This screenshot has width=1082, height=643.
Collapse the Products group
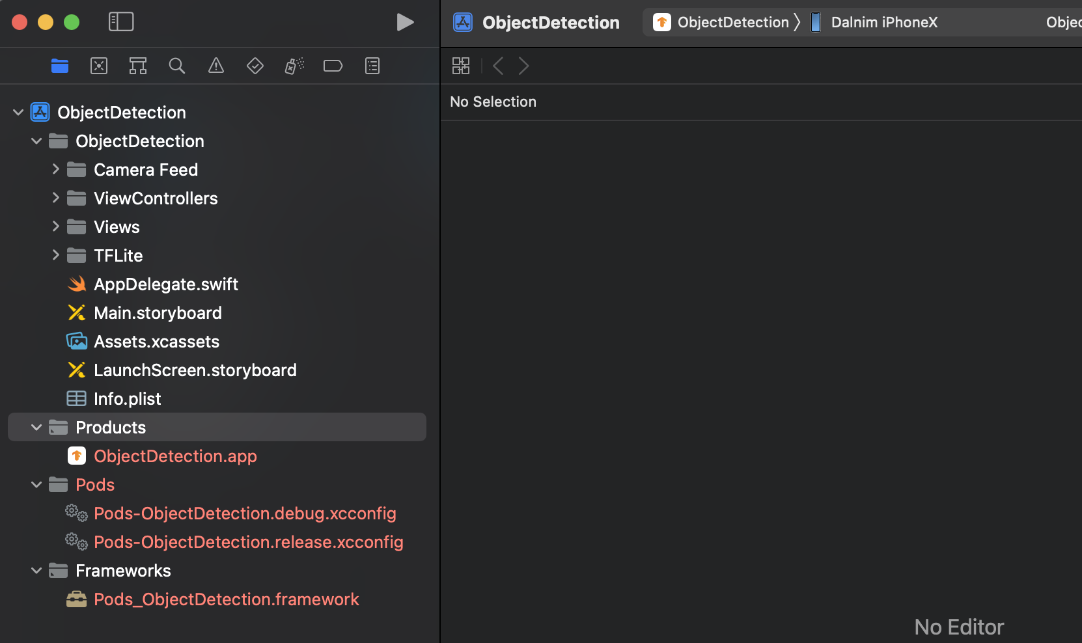click(x=36, y=428)
